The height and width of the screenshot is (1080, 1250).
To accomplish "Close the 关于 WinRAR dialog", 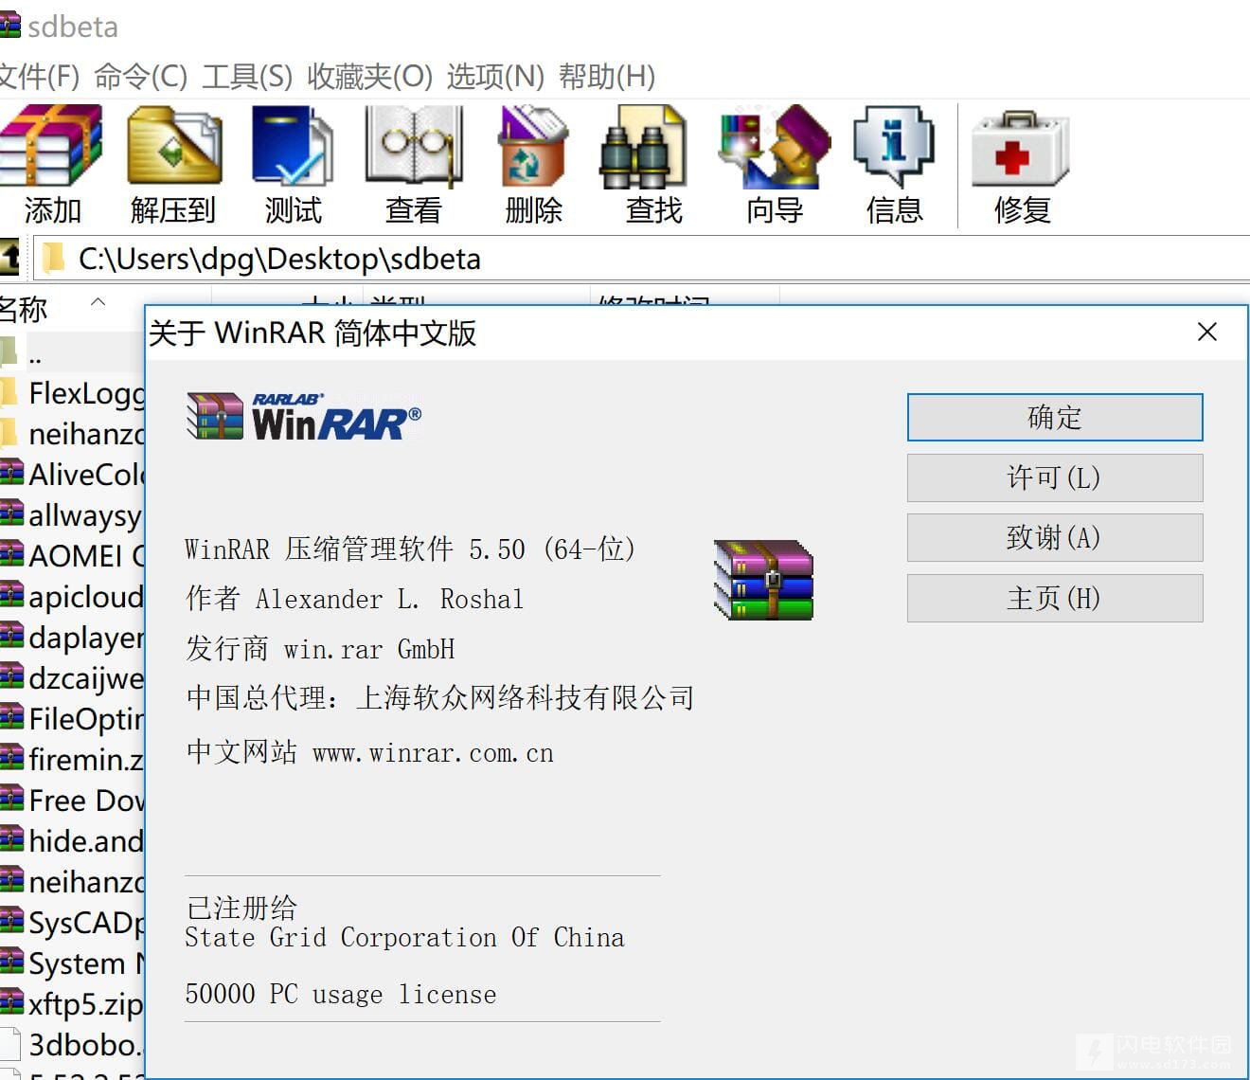I will tap(1206, 332).
